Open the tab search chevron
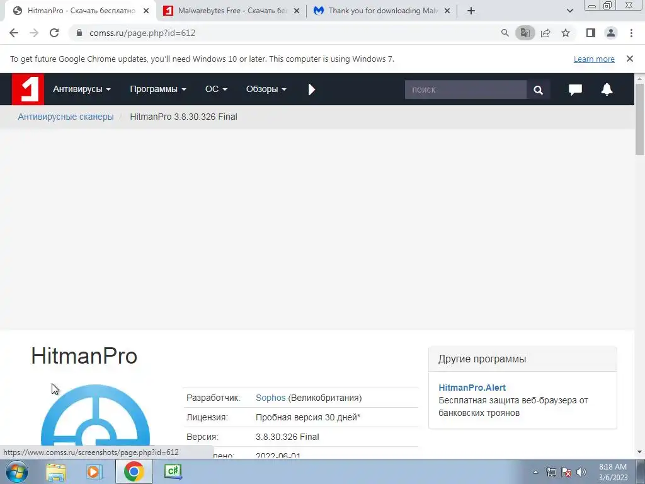The height and width of the screenshot is (484, 645). [x=569, y=11]
